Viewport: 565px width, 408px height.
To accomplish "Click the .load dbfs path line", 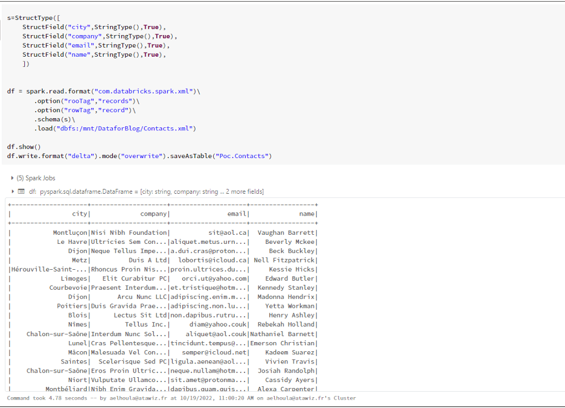I will [x=115, y=129].
